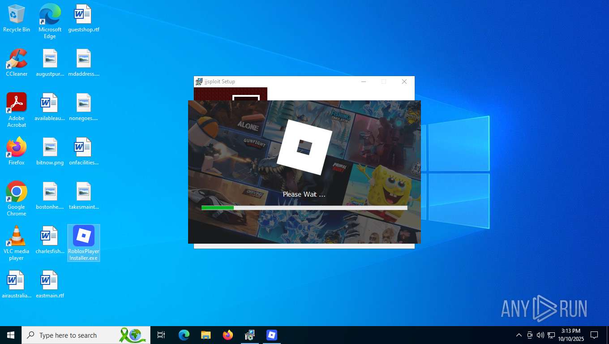Screen dimensions: 609x344
Task: Open File Explorer from the taskbar
Action: pyautogui.click(x=206, y=335)
